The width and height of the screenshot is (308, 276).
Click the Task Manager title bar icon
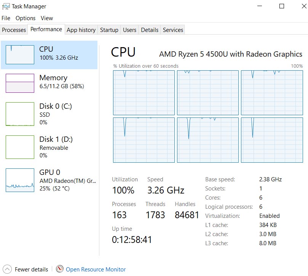tap(6, 6)
